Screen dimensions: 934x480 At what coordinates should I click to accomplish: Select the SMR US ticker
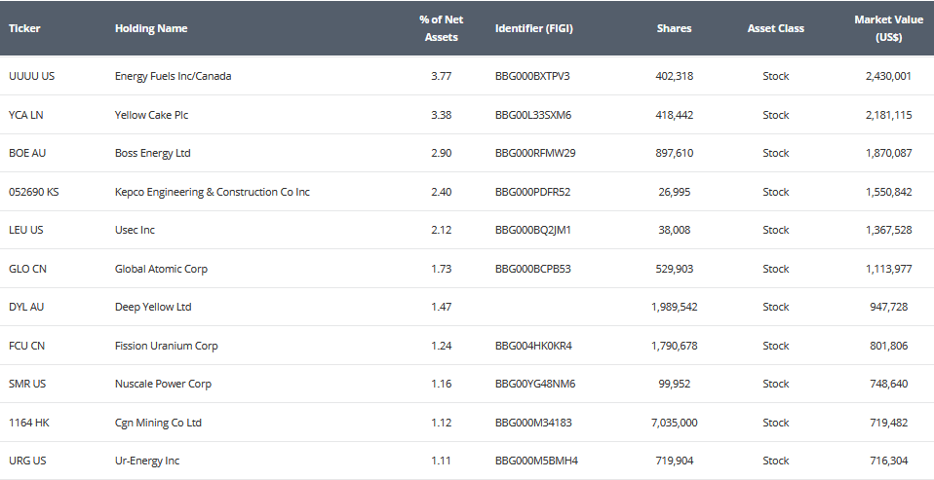[x=26, y=384]
